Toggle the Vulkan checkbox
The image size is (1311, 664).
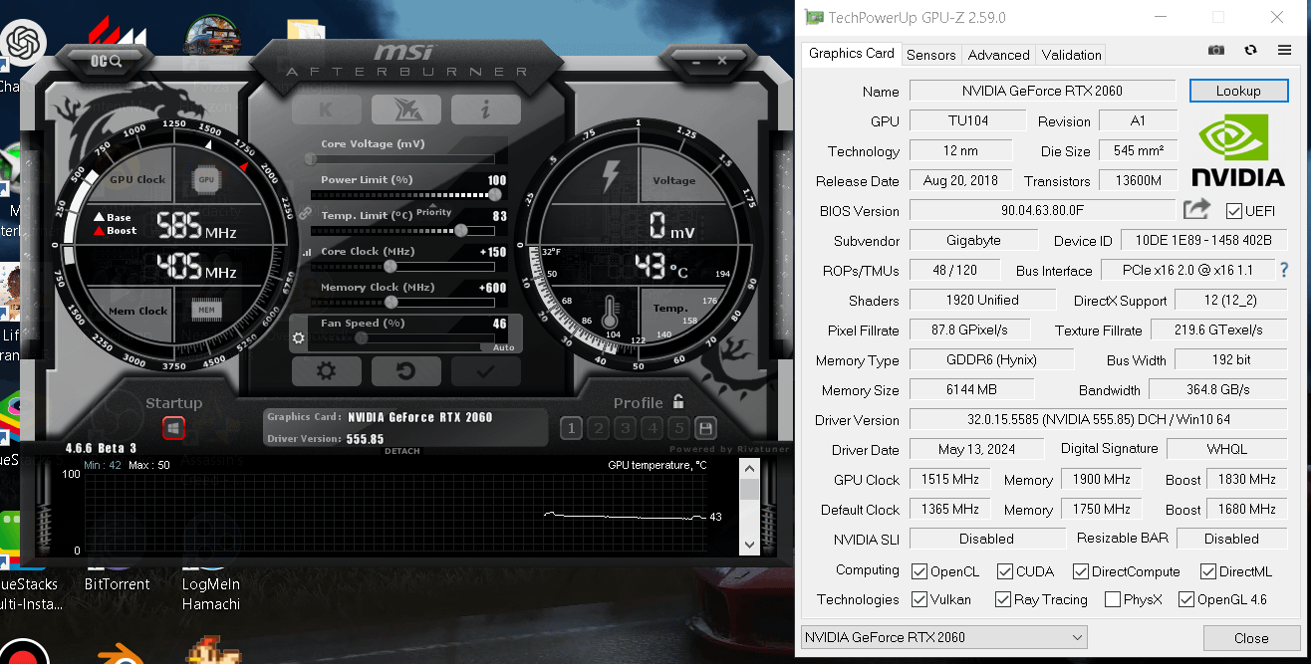[x=919, y=599]
